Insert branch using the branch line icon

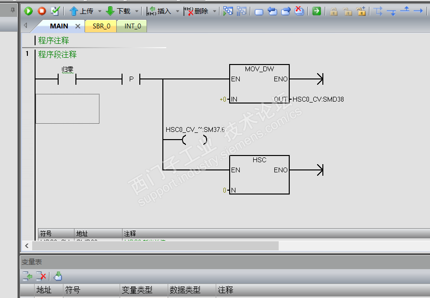(x=378, y=11)
